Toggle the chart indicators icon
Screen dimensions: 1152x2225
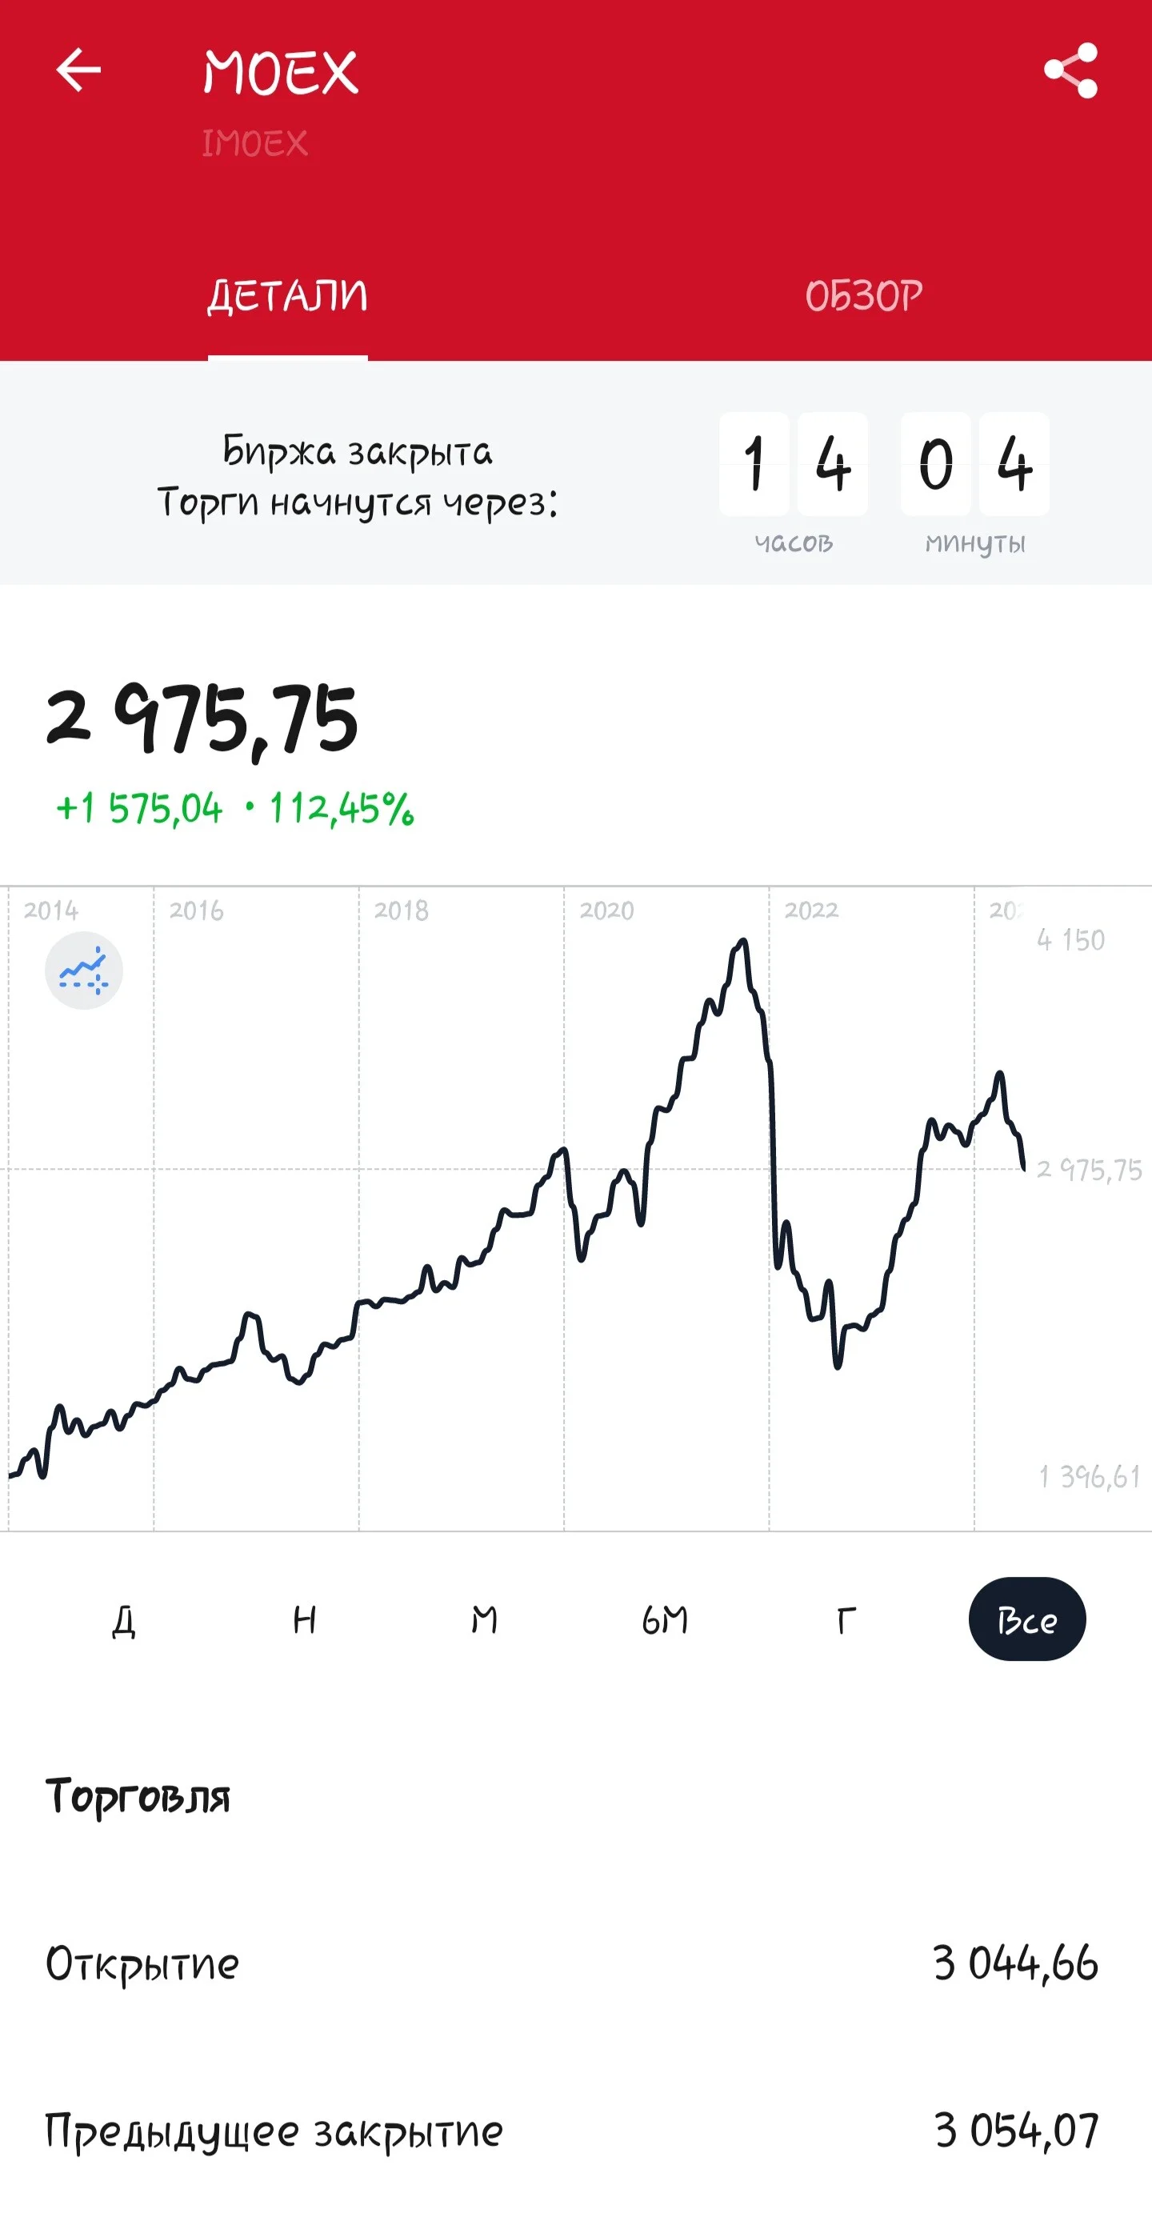pyautogui.click(x=84, y=970)
